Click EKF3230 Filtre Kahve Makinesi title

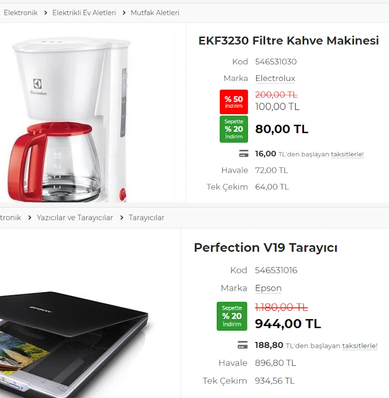coord(288,40)
